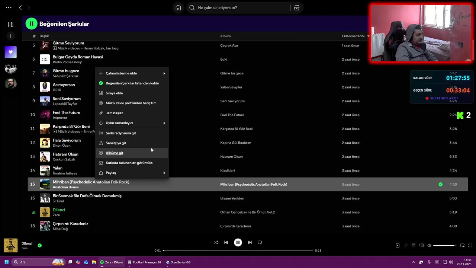Screen dimensions: 476x268
Task: Expand Your Library sidebar icon
Action: pyautogui.click(x=10, y=25)
